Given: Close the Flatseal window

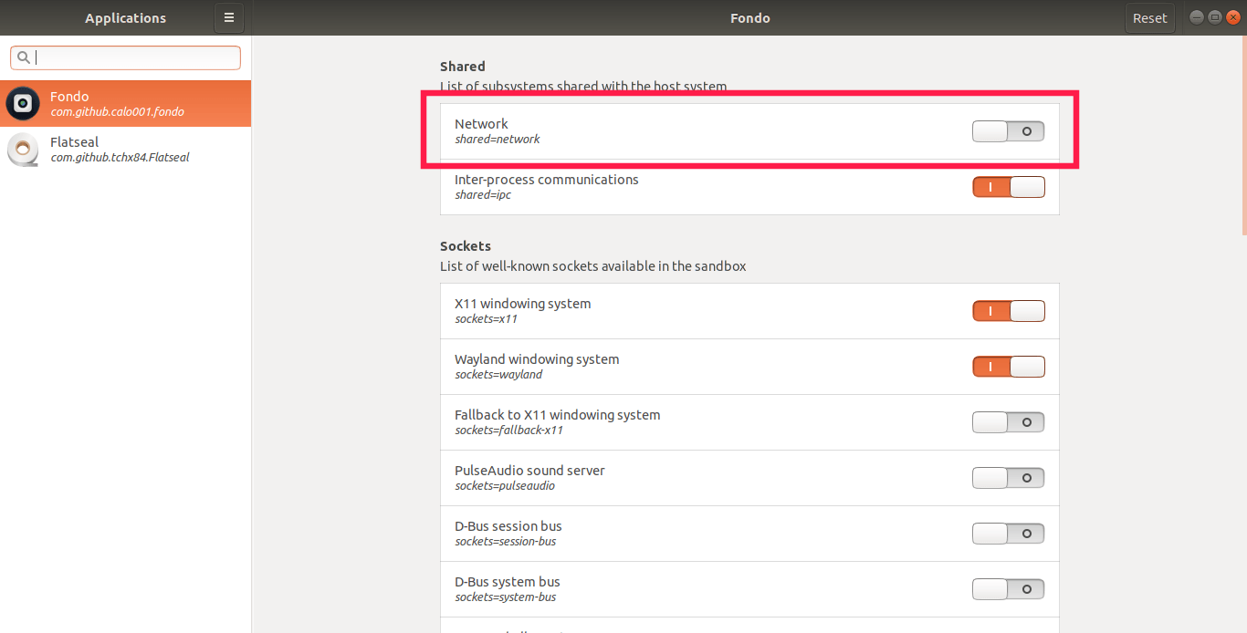Looking at the screenshot, I should (x=1233, y=17).
